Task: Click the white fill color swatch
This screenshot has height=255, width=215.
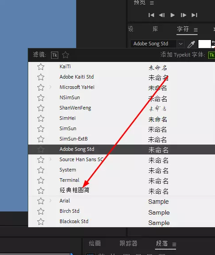Action: (204, 44)
